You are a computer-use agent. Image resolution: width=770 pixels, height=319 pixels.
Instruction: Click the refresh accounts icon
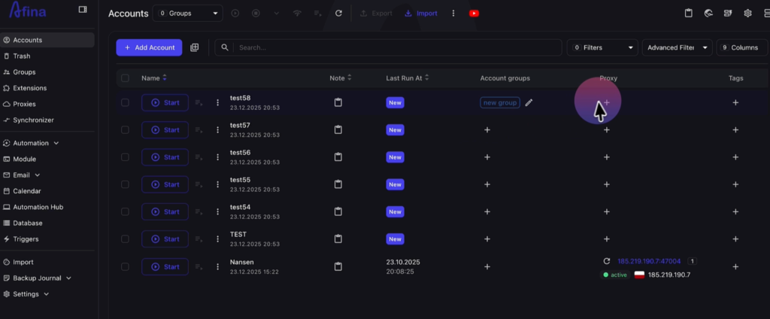(x=338, y=14)
